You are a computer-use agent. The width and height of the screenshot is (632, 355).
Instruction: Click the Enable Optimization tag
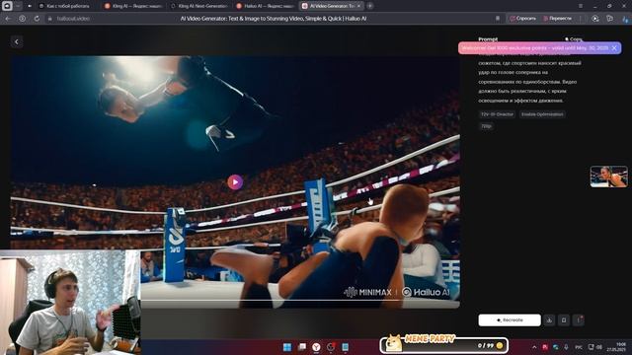pos(542,114)
